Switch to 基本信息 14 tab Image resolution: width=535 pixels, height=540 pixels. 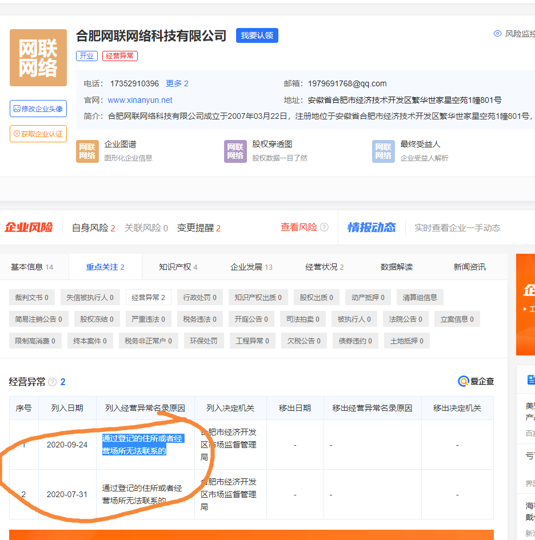coord(32,267)
